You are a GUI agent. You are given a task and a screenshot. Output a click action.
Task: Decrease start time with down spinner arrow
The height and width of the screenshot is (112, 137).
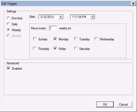93,18
